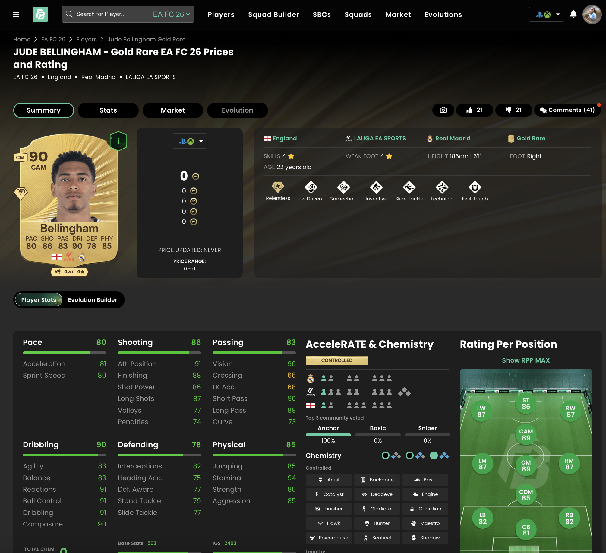The image size is (606, 553).
Task: Select the First Touch playstyle icon
Action: point(475,187)
